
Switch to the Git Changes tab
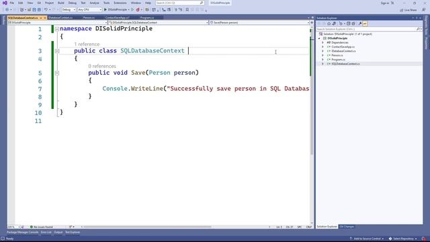347,227
